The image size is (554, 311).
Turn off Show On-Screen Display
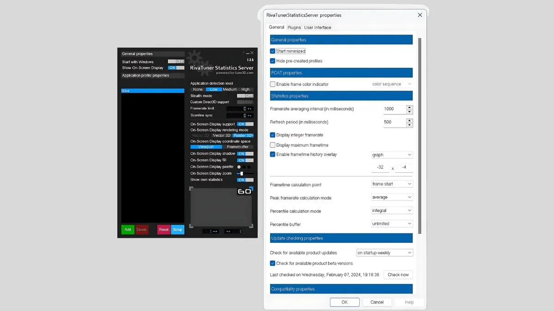(176, 68)
